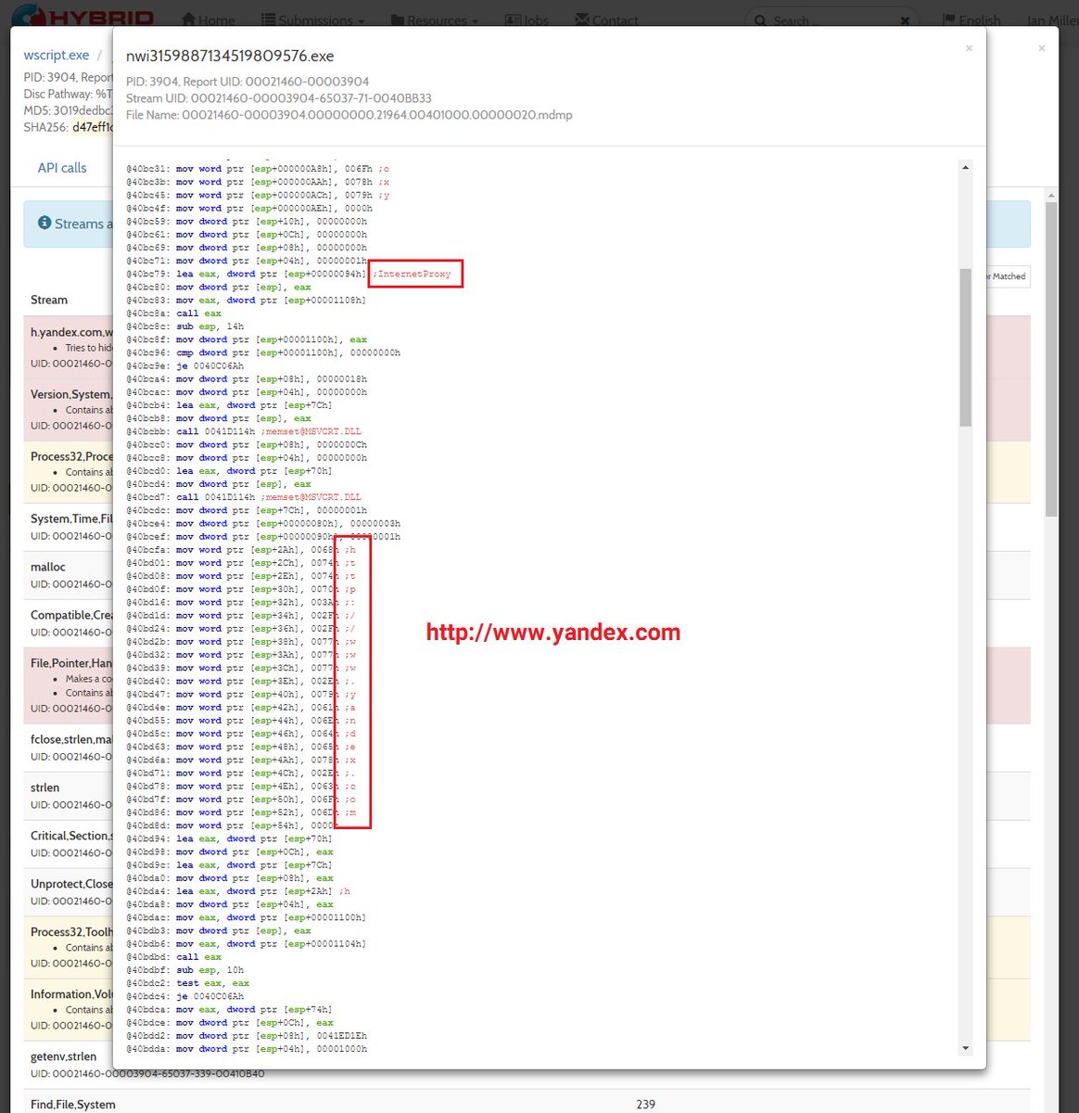Click the @40bd47 mov word 0079h line
Image resolution: width=1079 pixels, height=1113 pixels.
click(x=241, y=694)
